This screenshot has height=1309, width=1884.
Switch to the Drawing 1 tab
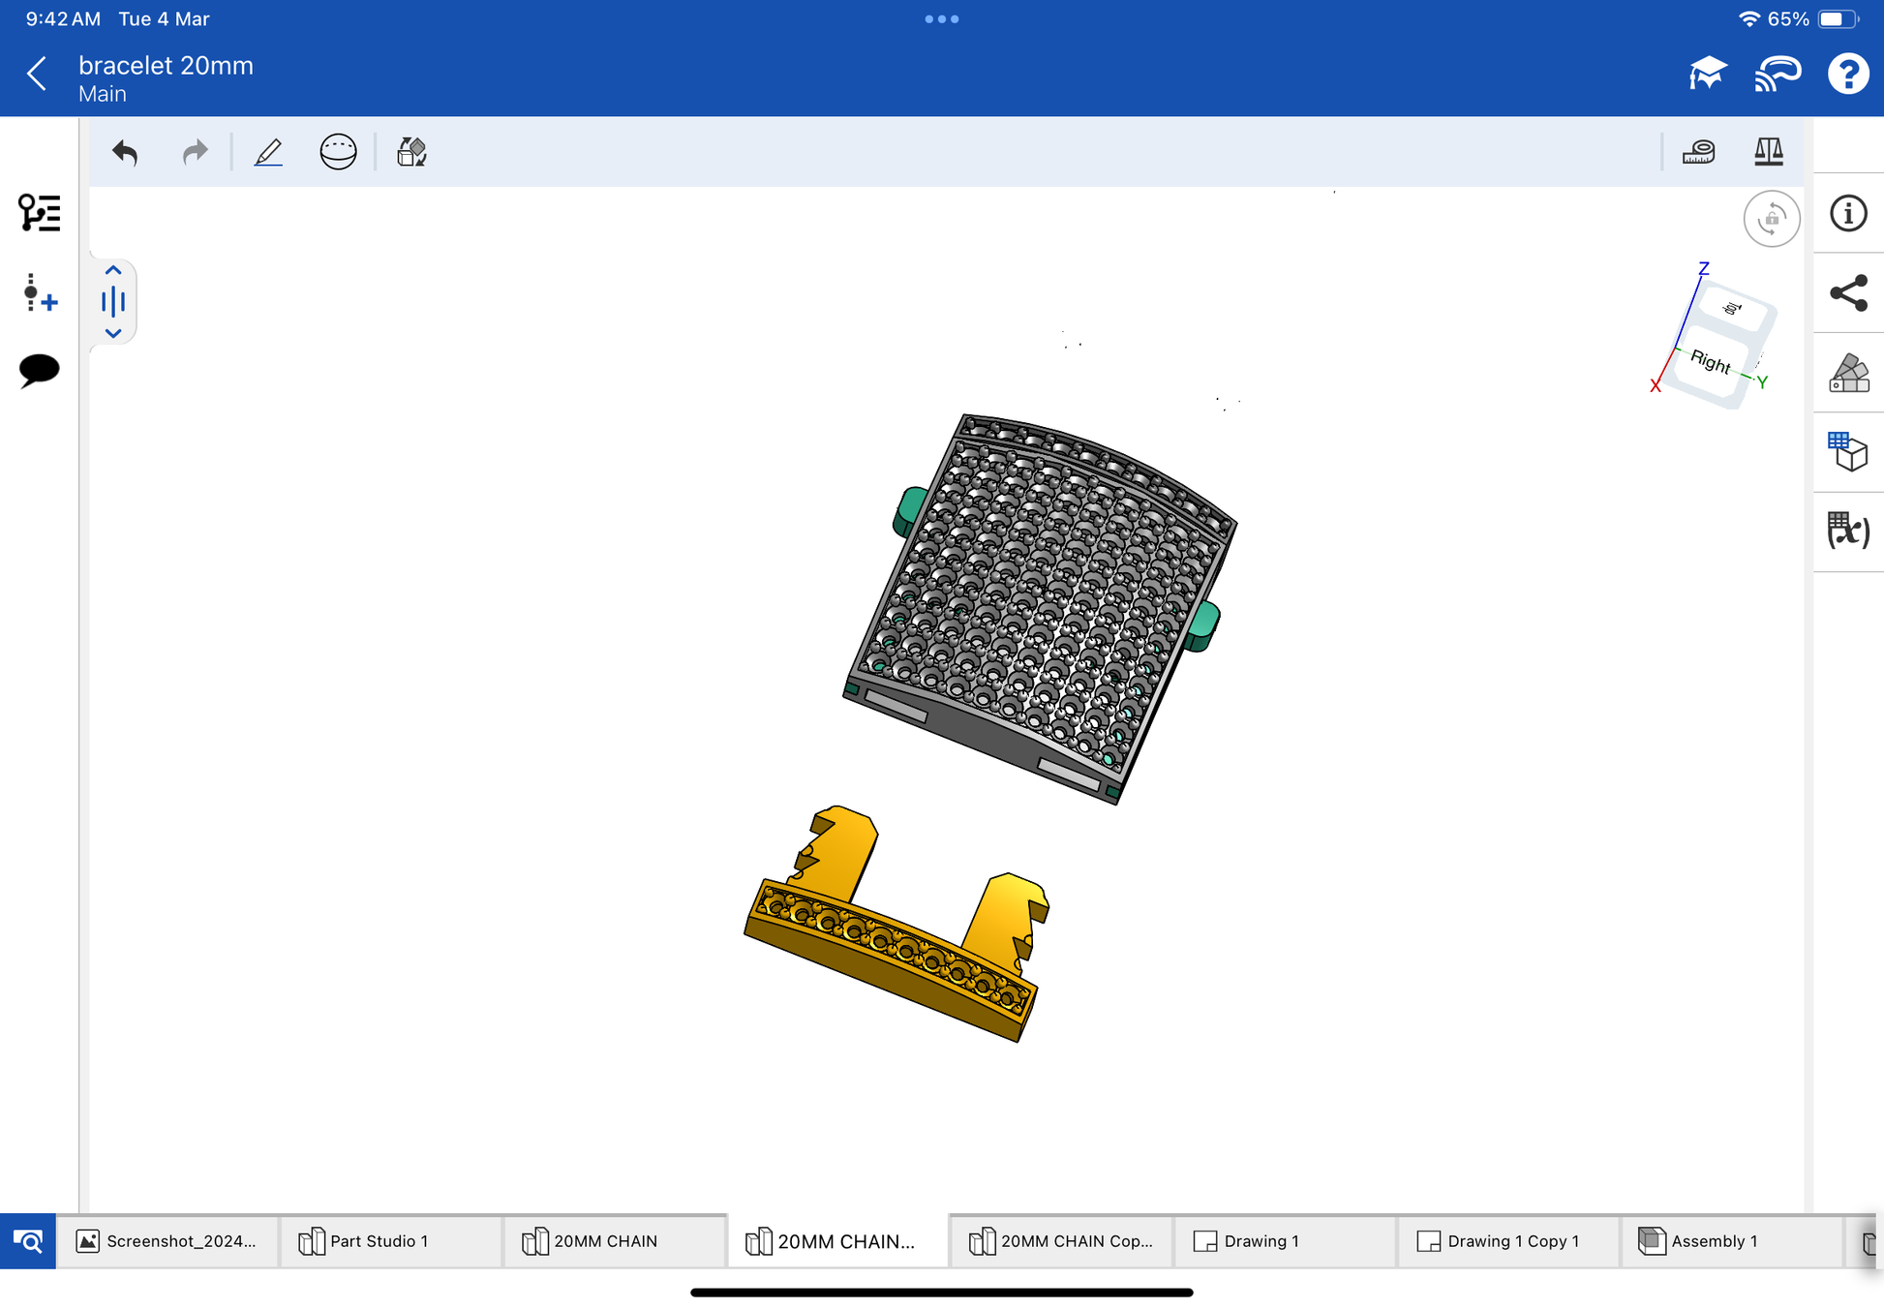coord(1261,1241)
